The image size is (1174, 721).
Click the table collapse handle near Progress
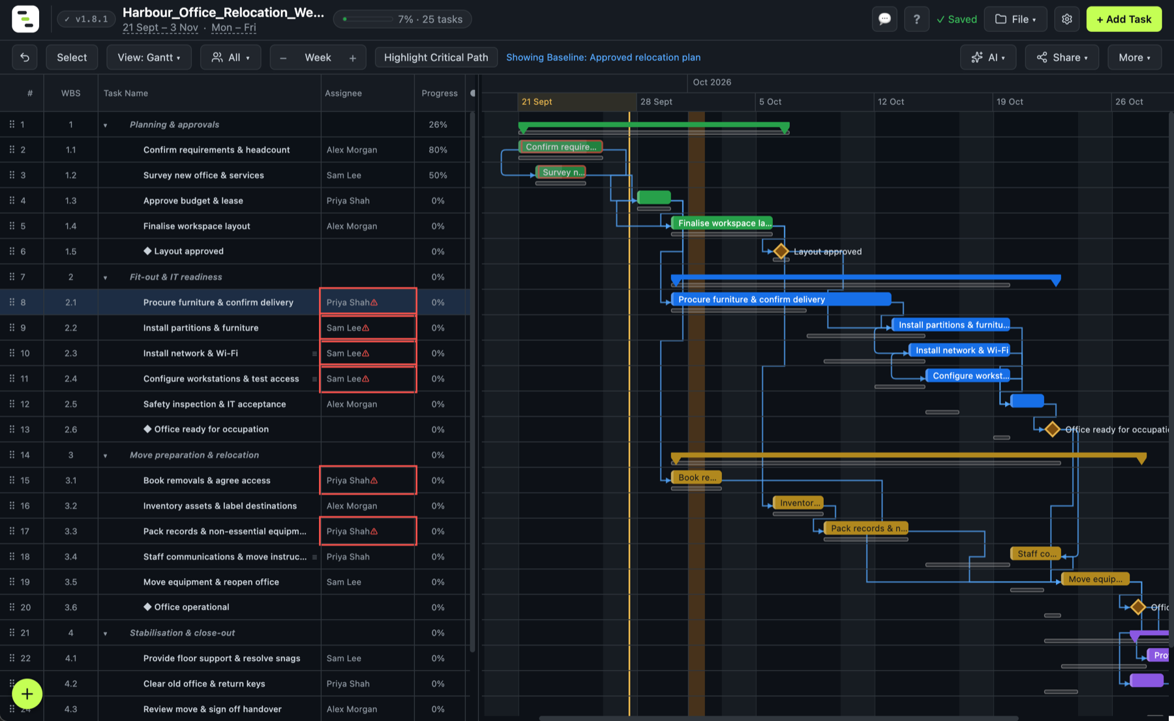[473, 93]
